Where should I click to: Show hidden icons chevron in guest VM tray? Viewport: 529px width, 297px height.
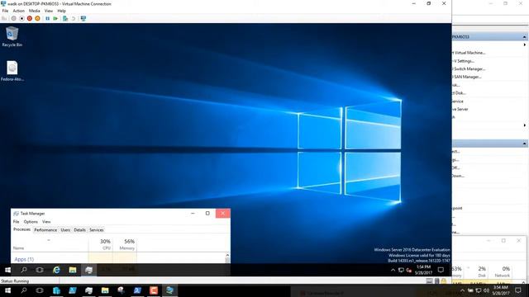[393, 270]
